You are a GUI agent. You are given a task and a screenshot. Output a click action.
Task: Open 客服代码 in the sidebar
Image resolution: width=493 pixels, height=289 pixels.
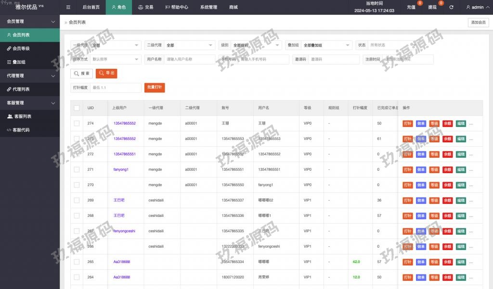pyautogui.click(x=21, y=130)
